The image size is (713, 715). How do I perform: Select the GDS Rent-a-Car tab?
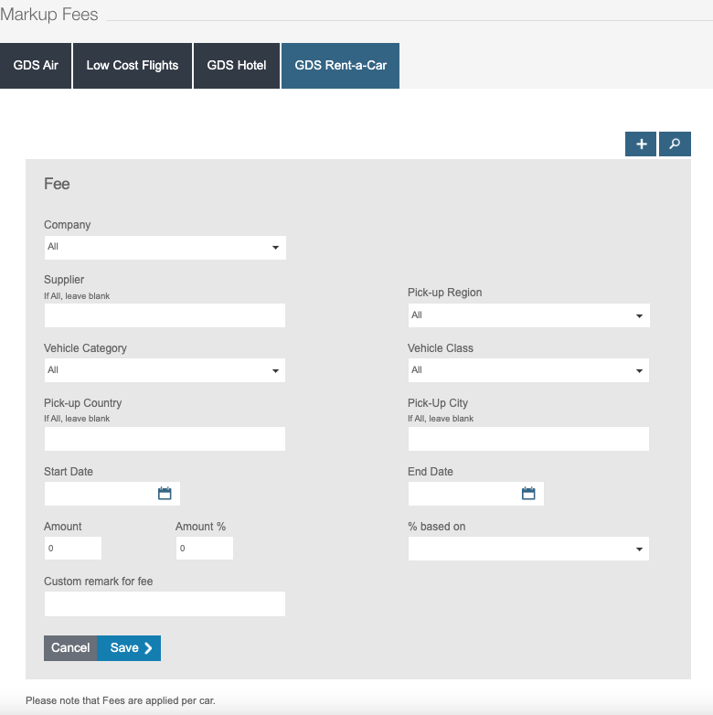[340, 66]
